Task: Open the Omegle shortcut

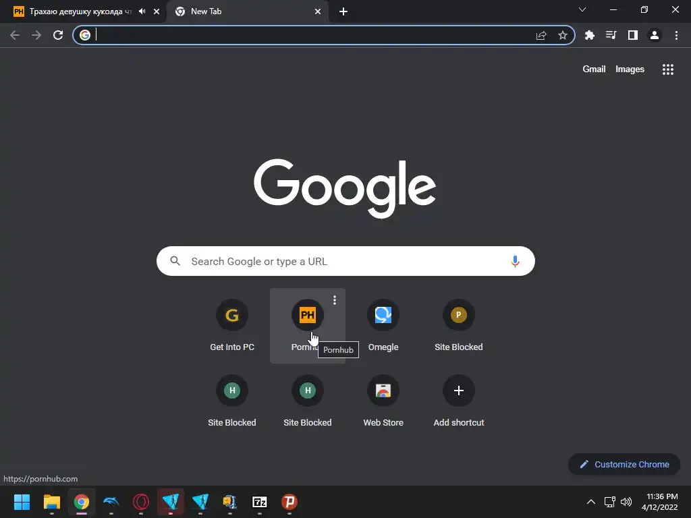Action: [383, 326]
